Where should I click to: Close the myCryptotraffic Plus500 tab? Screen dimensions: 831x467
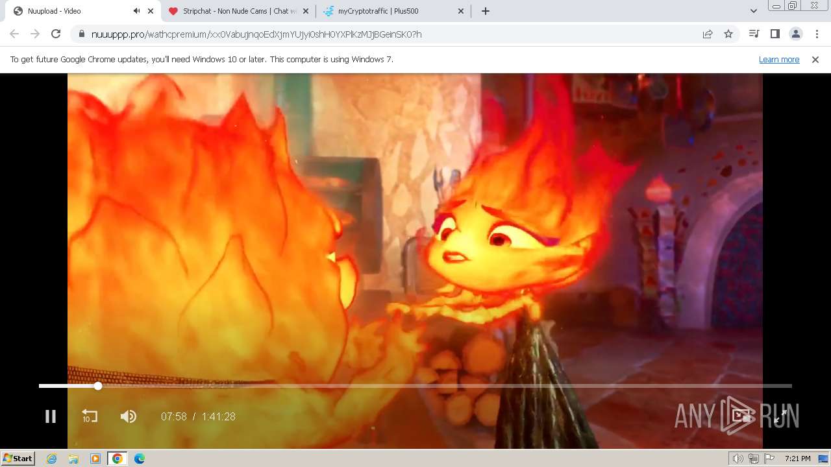click(x=461, y=11)
